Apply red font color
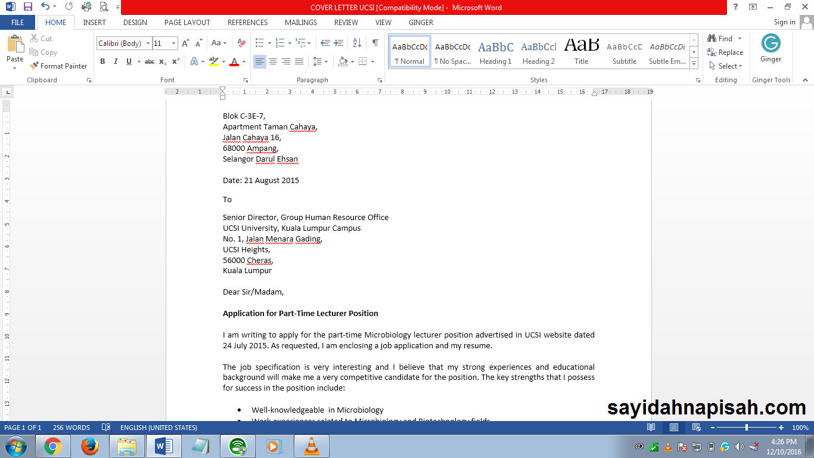Screen dimensions: 814x458 [x=234, y=61]
